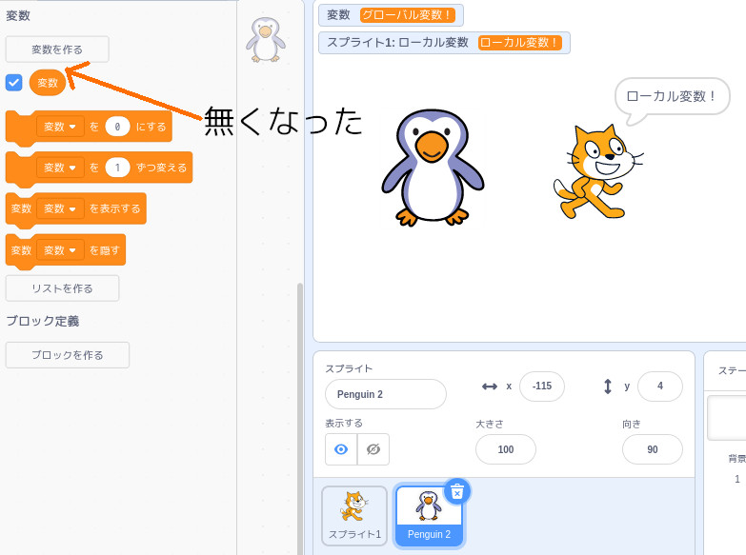The height and width of the screenshot is (555, 746).
Task: Click the ローカル変数！ speech bubble
Action: pos(672,96)
